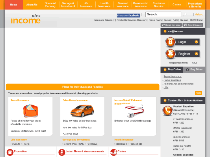Viewport: 210px width, 157px height.
Task: Open the Sitemap link
Action: pos(184,20)
